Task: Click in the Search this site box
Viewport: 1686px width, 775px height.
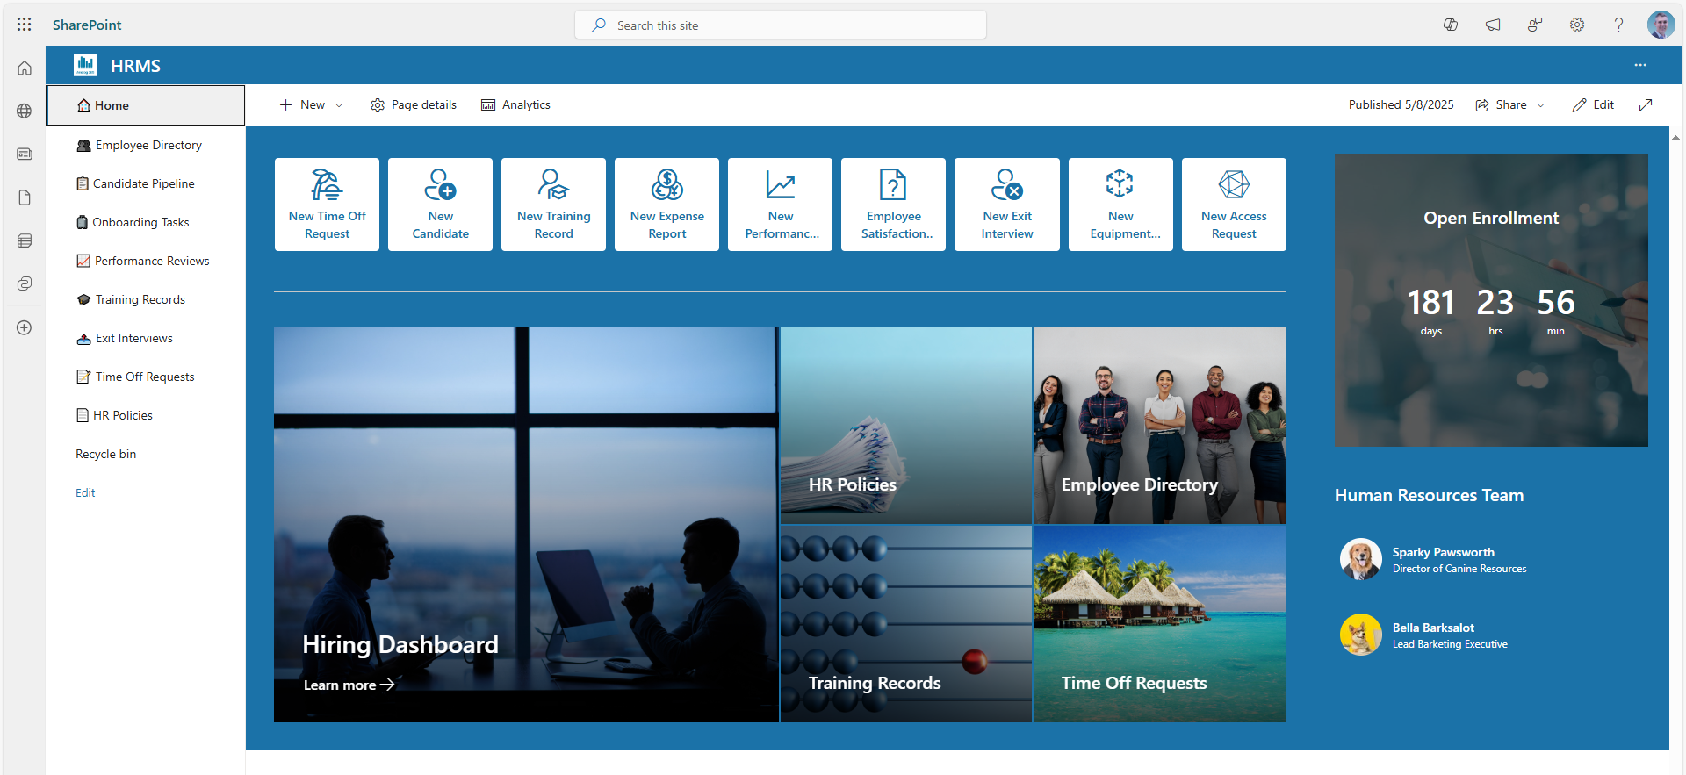Action: [780, 25]
